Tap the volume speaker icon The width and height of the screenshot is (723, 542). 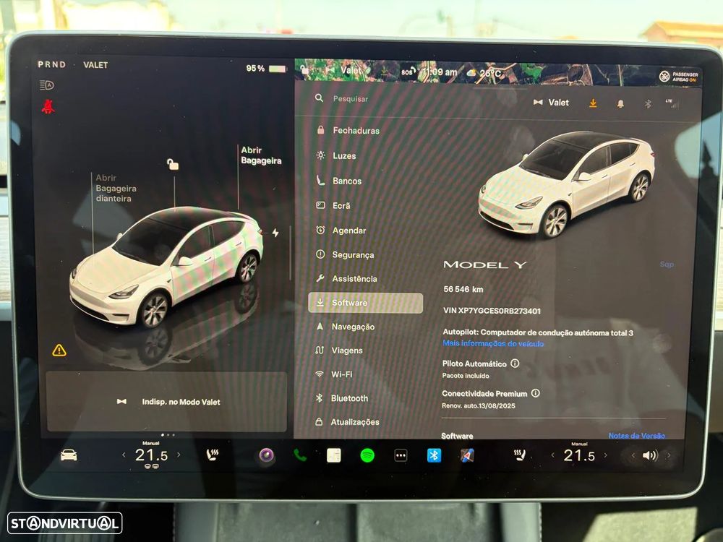tap(650, 455)
